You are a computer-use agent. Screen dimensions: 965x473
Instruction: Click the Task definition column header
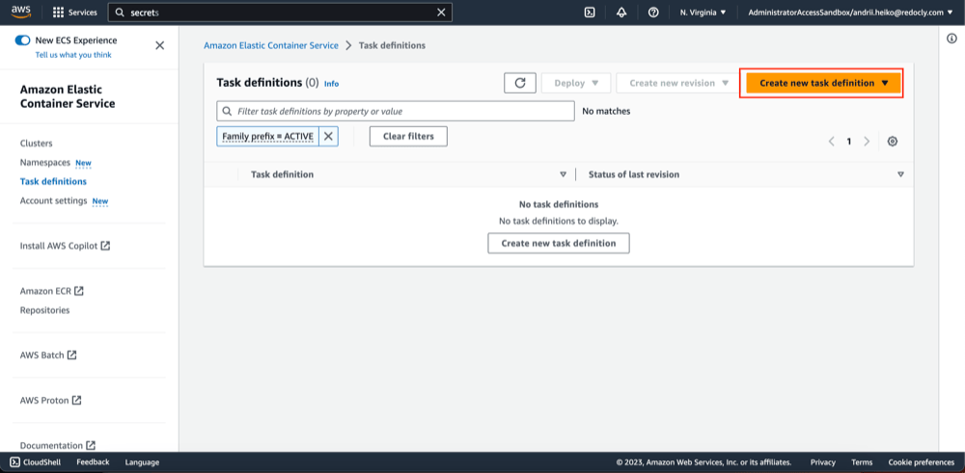[283, 174]
